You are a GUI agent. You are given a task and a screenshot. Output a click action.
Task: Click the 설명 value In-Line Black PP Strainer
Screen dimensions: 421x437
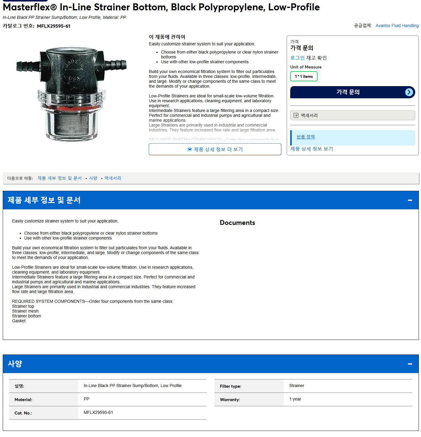click(x=133, y=386)
